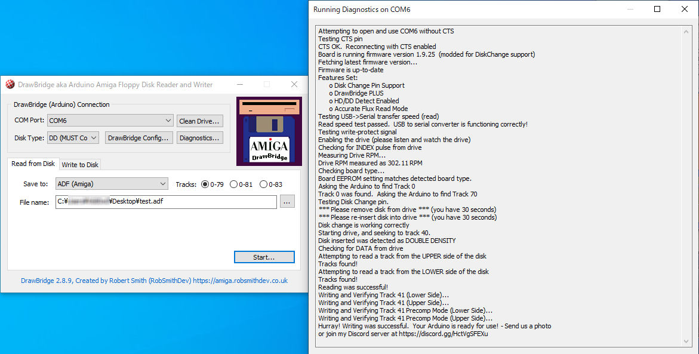This screenshot has height=354, width=699.
Task: Run the Diagnostics button
Action: click(x=200, y=138)
